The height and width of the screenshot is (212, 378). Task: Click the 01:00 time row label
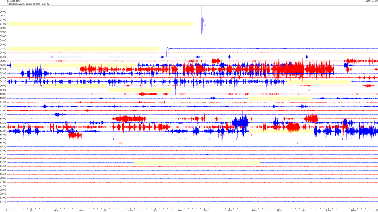(3, 20)
